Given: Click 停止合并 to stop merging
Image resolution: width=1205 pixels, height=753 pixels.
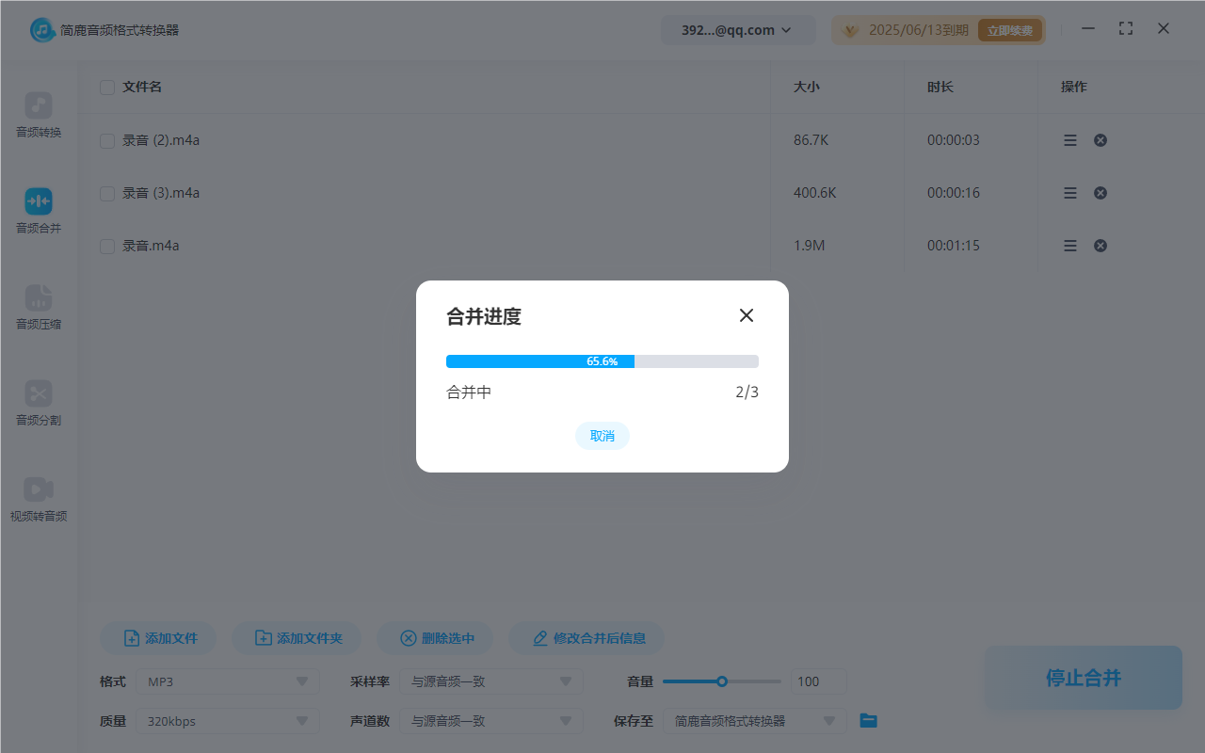Looking at the screenshot, I should click(1083, 677).
